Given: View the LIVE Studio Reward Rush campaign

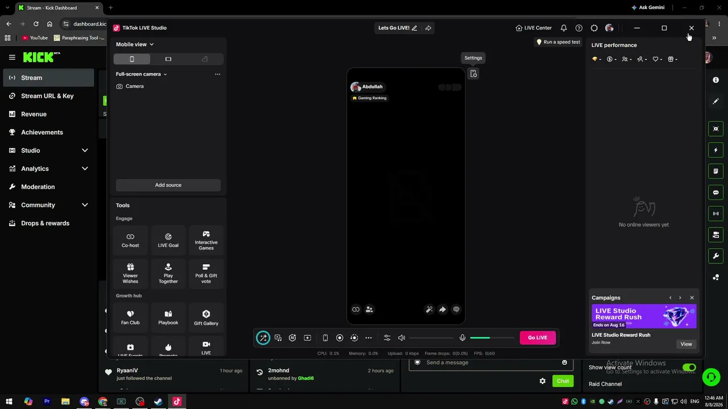Looking at the screenshot, I should tap(686, 344).
